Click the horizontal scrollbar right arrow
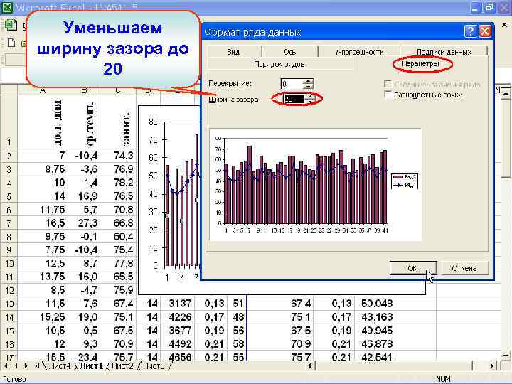Image resolution: width=512 pixels, height=384 pixels. (492, 366)
